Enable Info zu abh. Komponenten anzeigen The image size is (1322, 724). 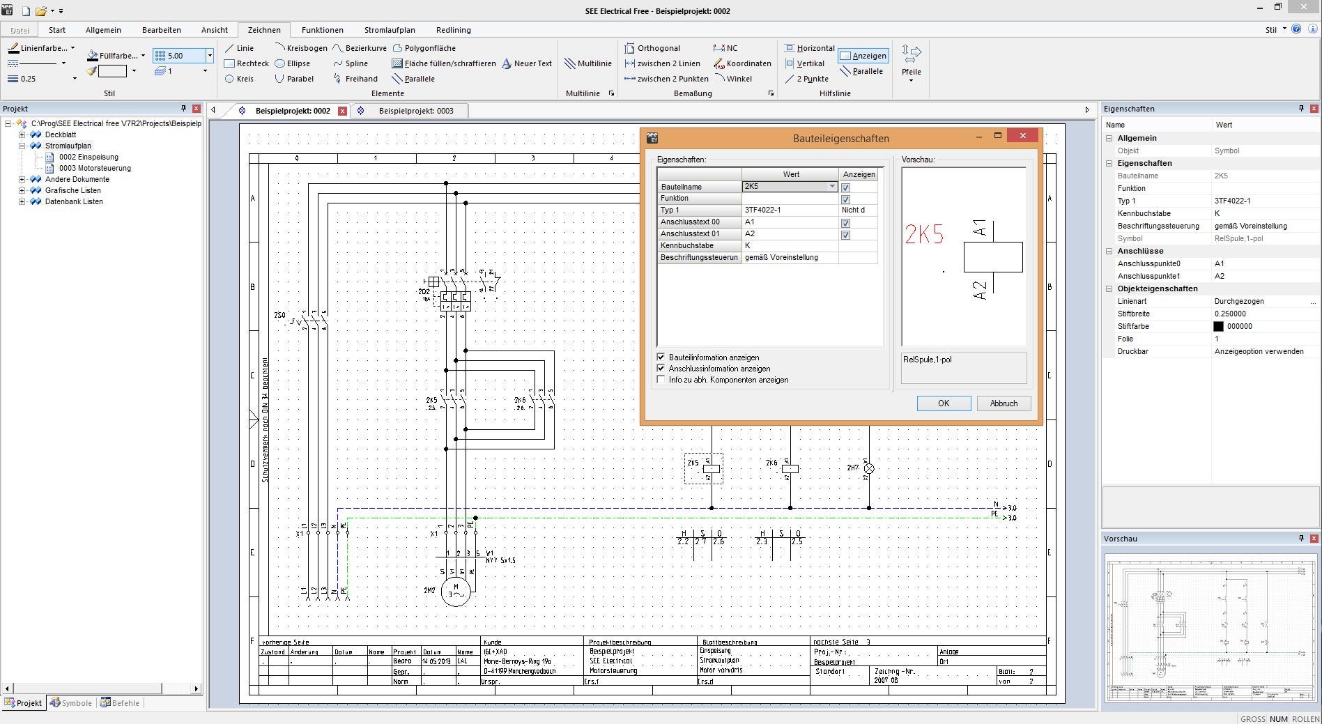[661, 380]
